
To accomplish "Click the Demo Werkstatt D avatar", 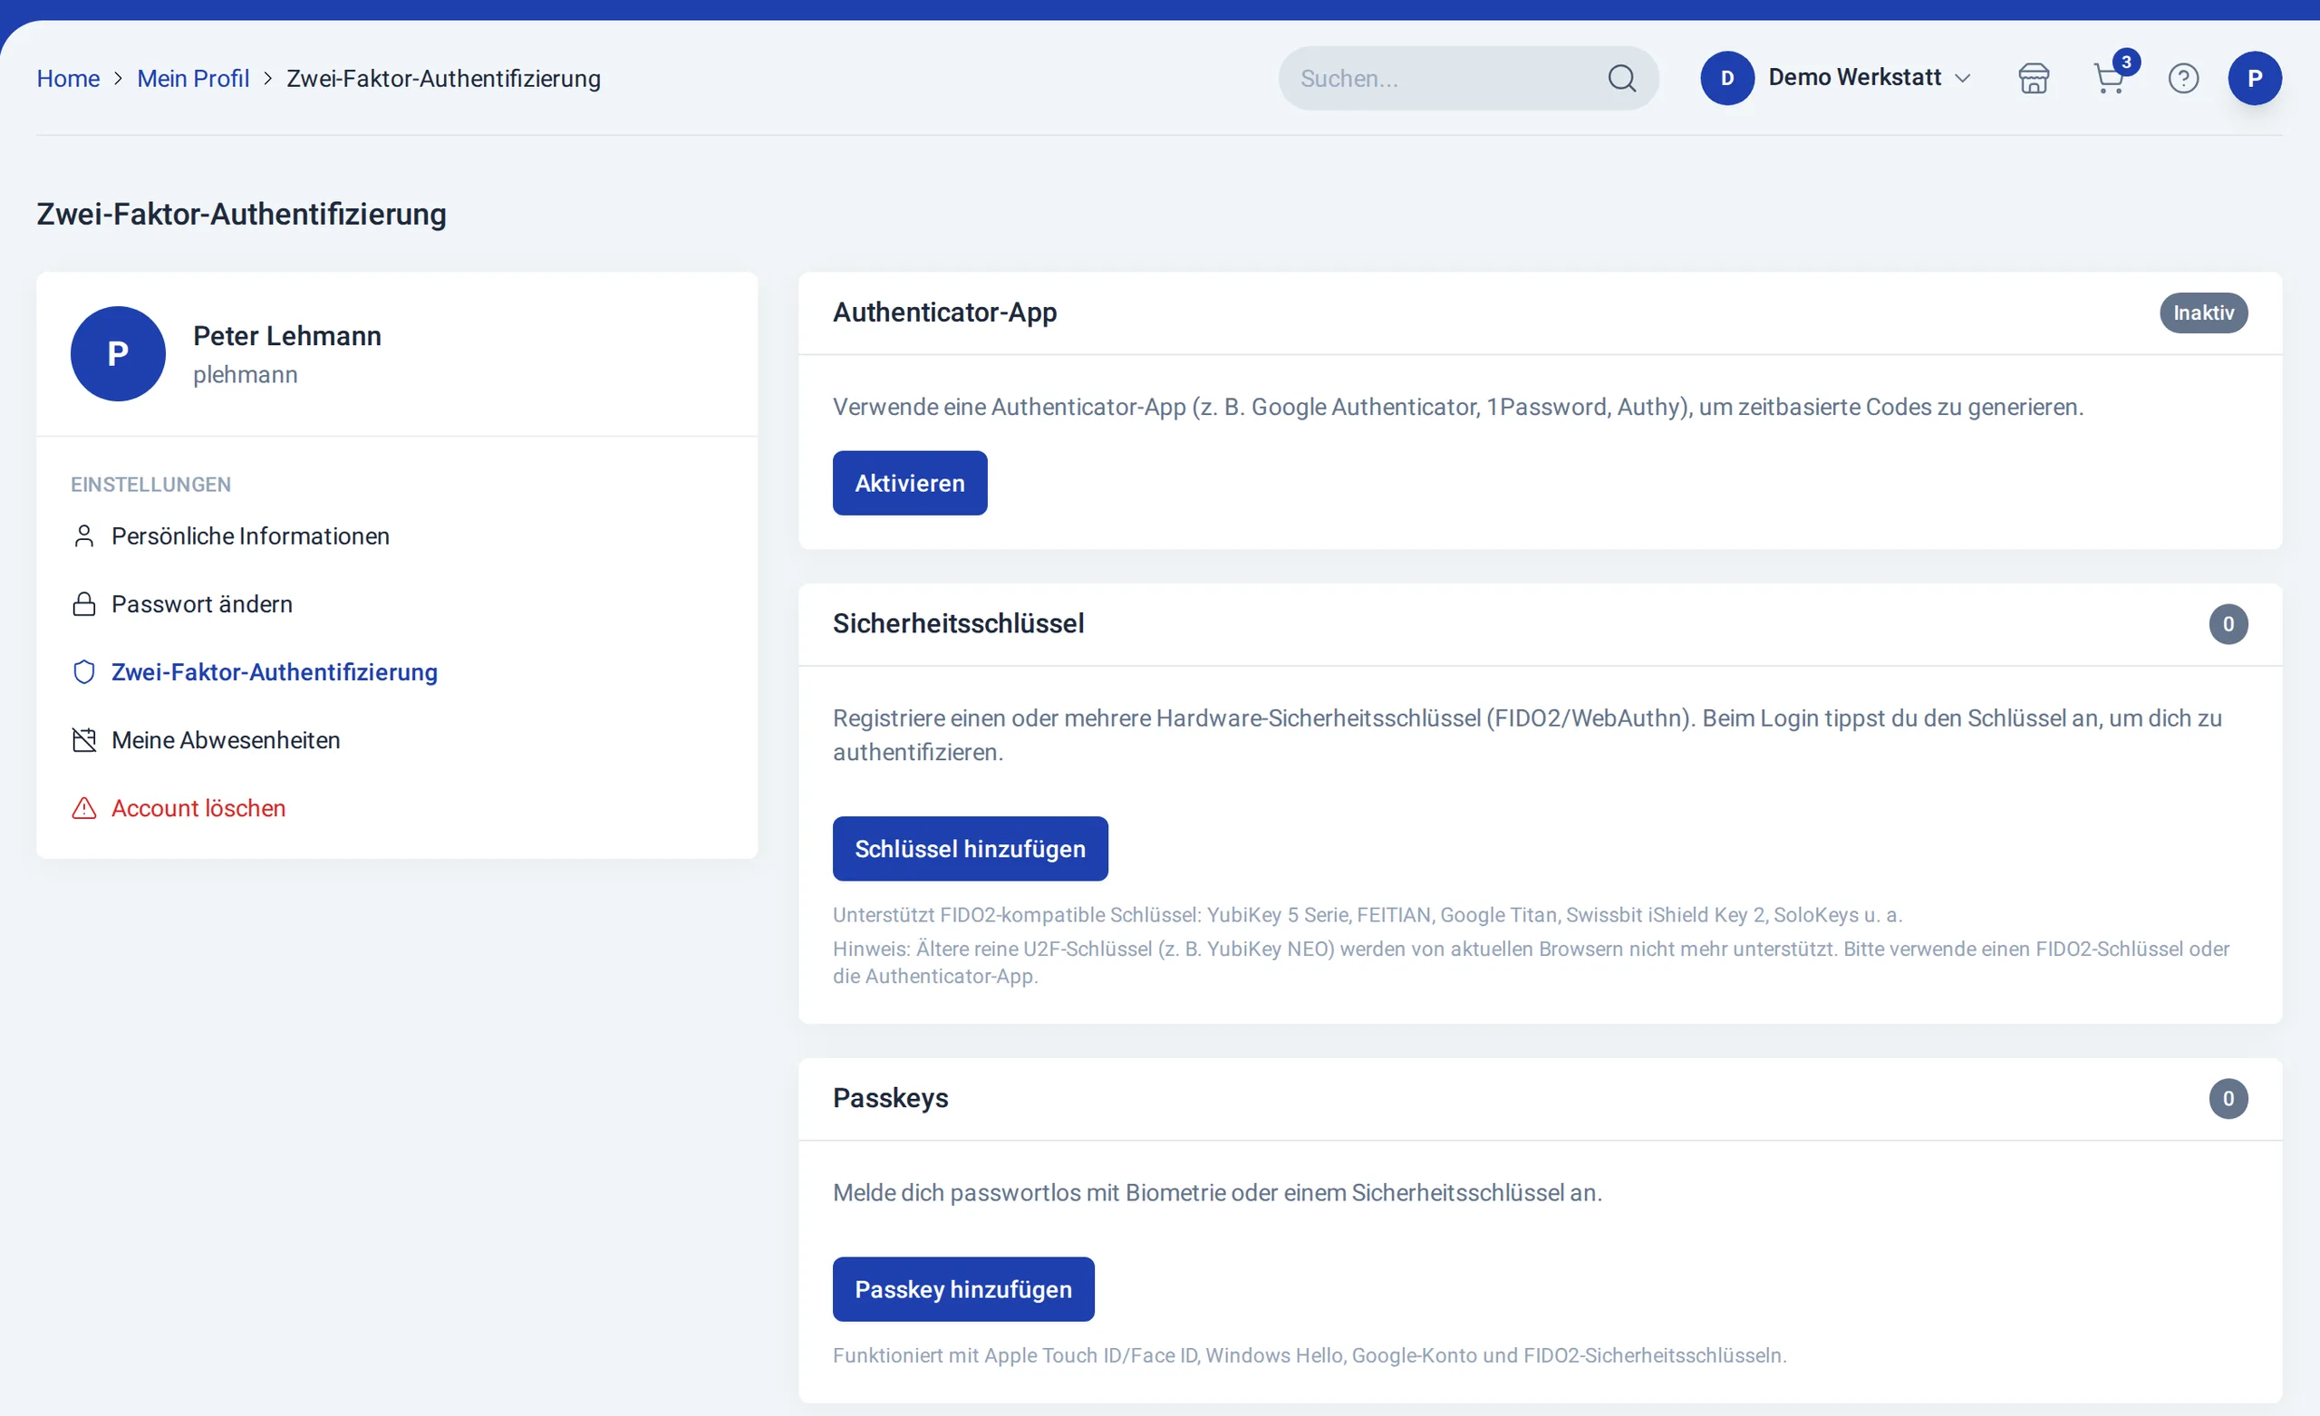I will [1726, 78].
